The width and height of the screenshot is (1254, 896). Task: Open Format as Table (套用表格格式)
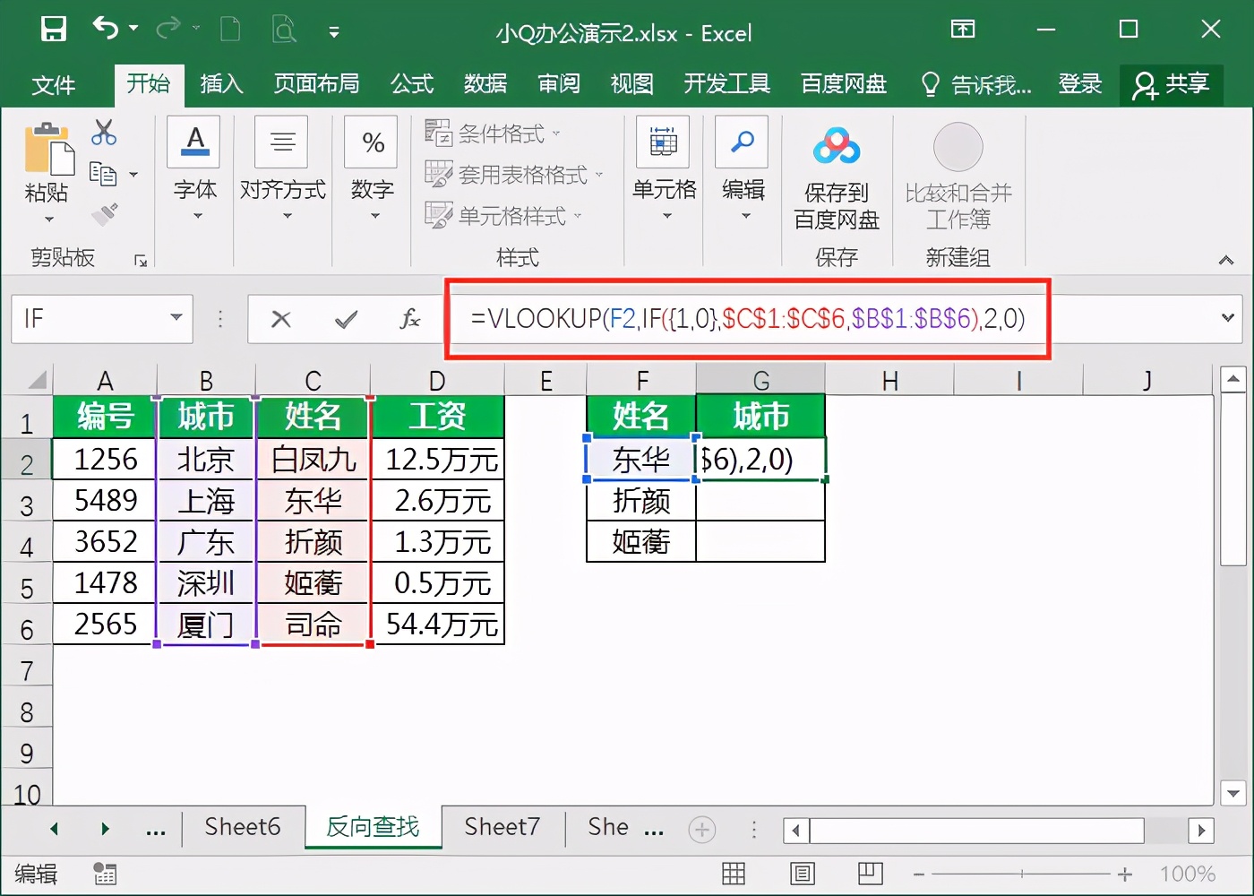[x=514, y=175]
